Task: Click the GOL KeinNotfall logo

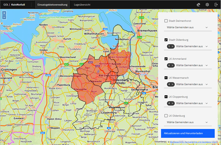Action: tap(14, 5)
